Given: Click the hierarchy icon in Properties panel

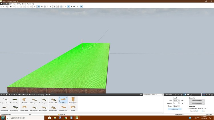Looking at the screenshot, I should pos(178,95).
